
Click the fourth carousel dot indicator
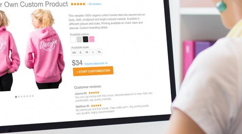(25, 96)
